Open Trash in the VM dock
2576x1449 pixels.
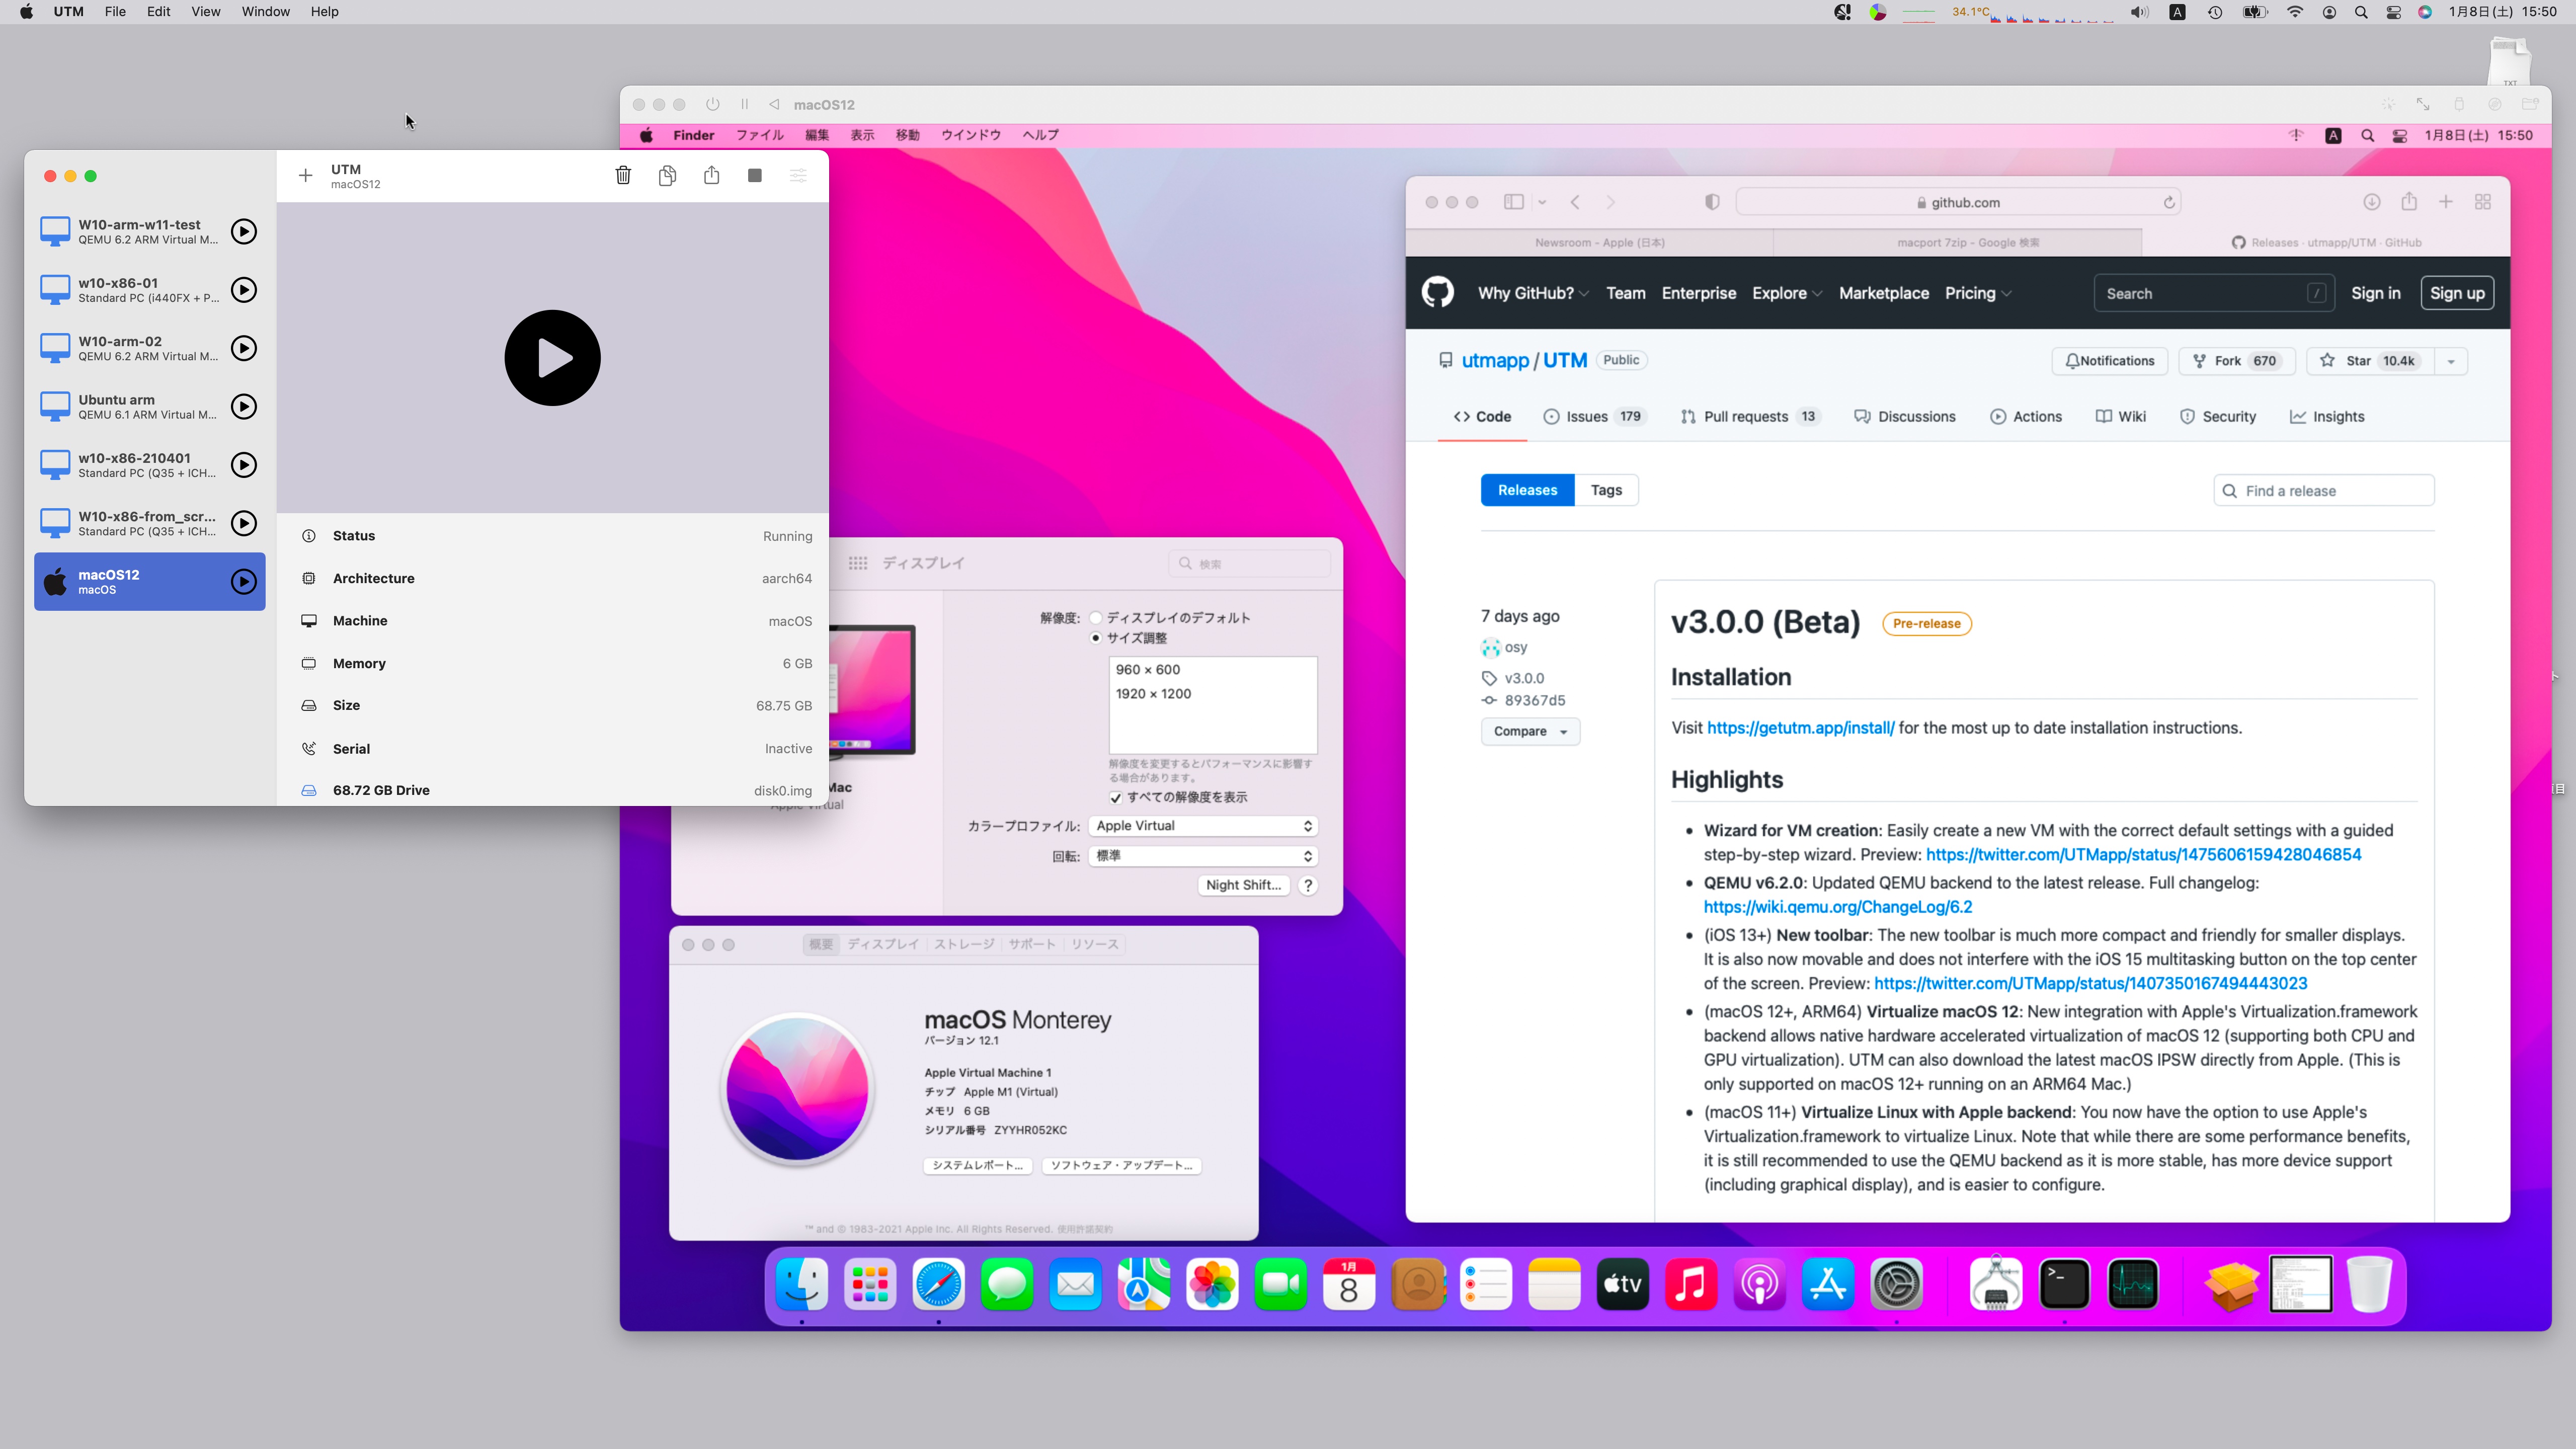(2369, 1283)
